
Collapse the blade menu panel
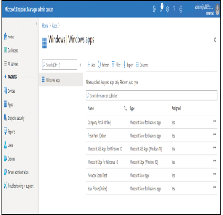(80, 65)
